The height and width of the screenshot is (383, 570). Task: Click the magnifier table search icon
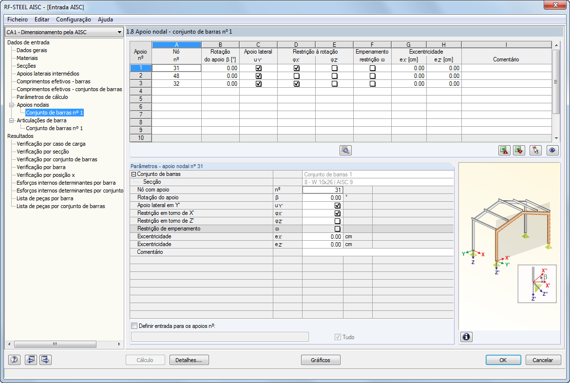tap(345, 150)
